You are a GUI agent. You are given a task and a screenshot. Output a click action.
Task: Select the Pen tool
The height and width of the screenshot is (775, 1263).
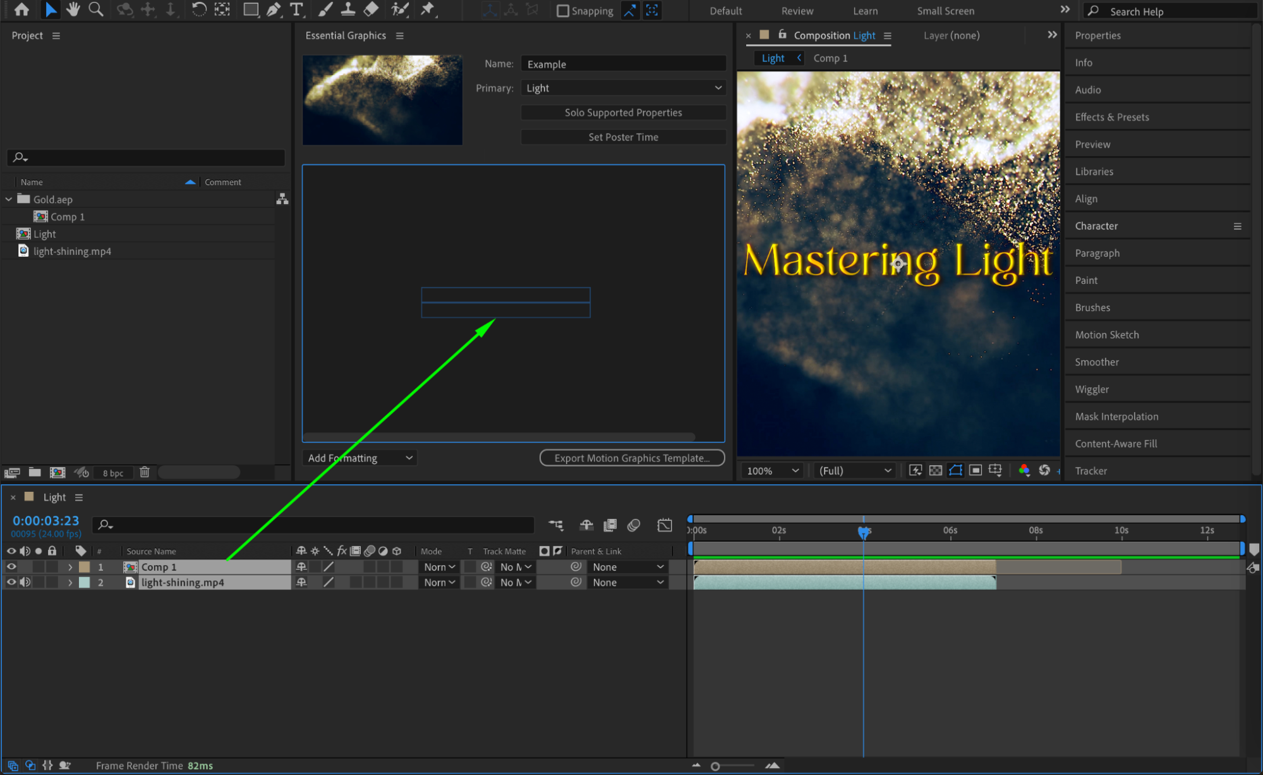tap(274, 9)
